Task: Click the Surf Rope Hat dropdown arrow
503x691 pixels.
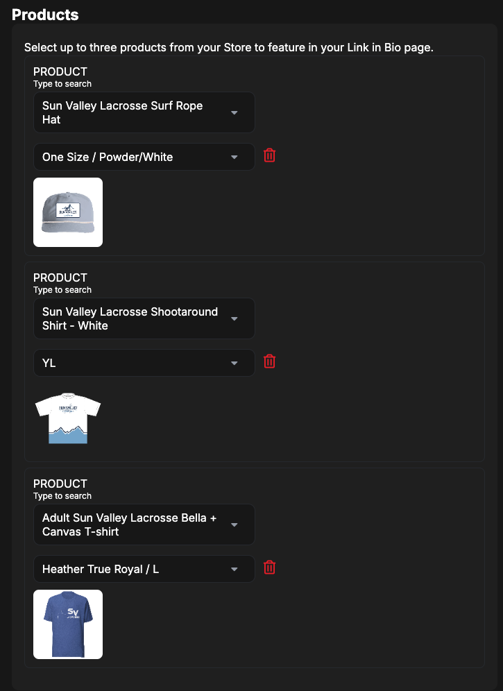Action: [x=235, y=113]
